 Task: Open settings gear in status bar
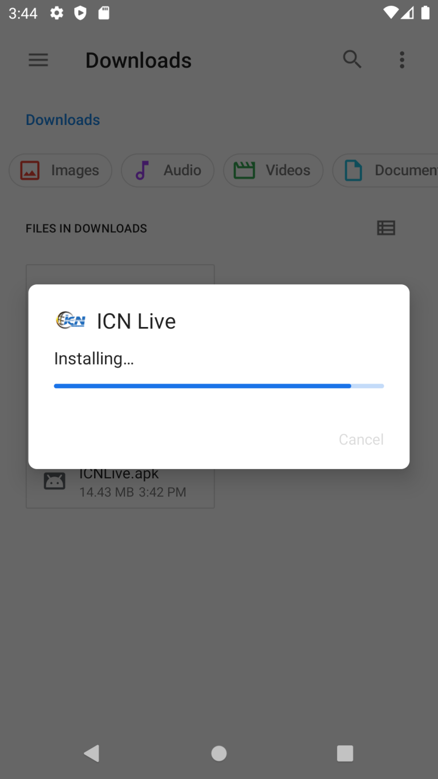(56, 13)
